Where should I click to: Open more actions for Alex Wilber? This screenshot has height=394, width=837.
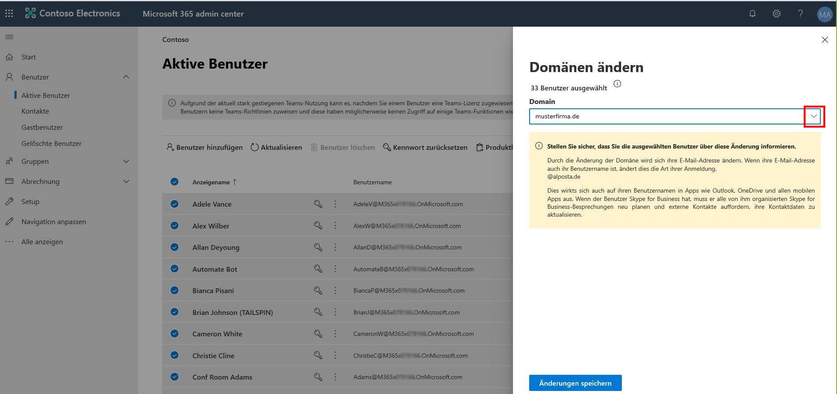[335, 226]
